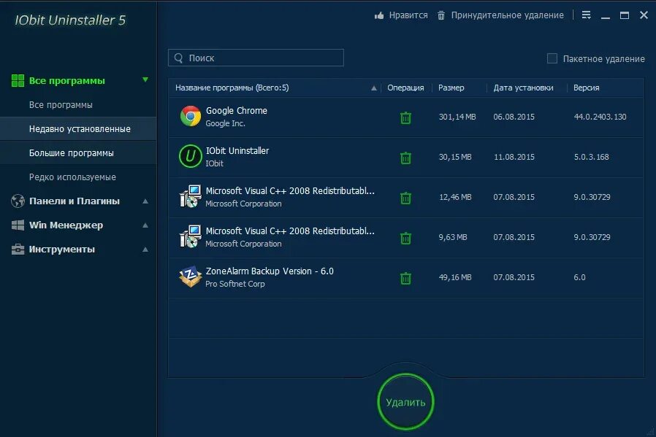Click the Нравится link
Viewport: 656px width, 437px height.
[x=408, y=15]
